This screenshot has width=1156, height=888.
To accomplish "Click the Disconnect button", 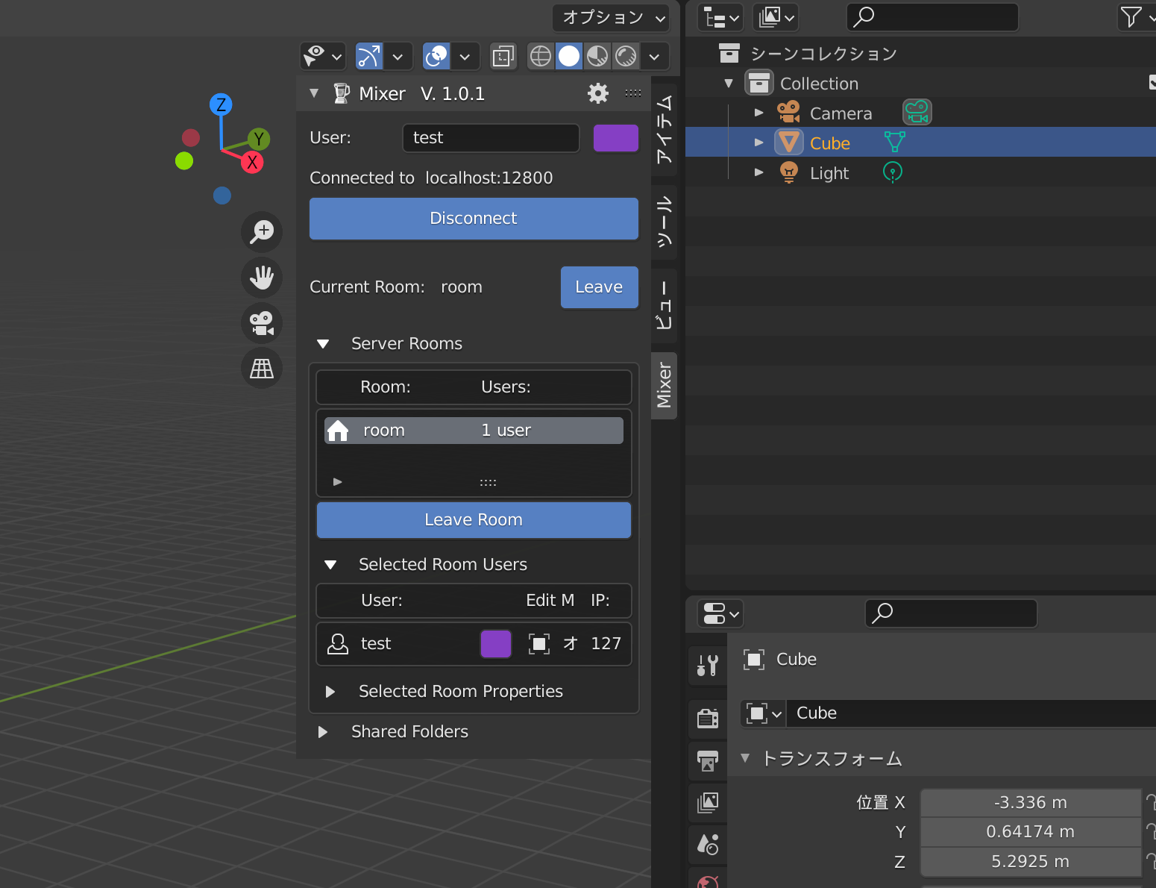I will pos(474,219).
